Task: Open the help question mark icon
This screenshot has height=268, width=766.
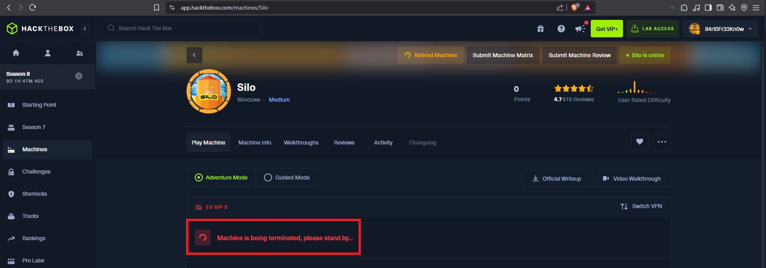Action: click(x=561, y=29)
